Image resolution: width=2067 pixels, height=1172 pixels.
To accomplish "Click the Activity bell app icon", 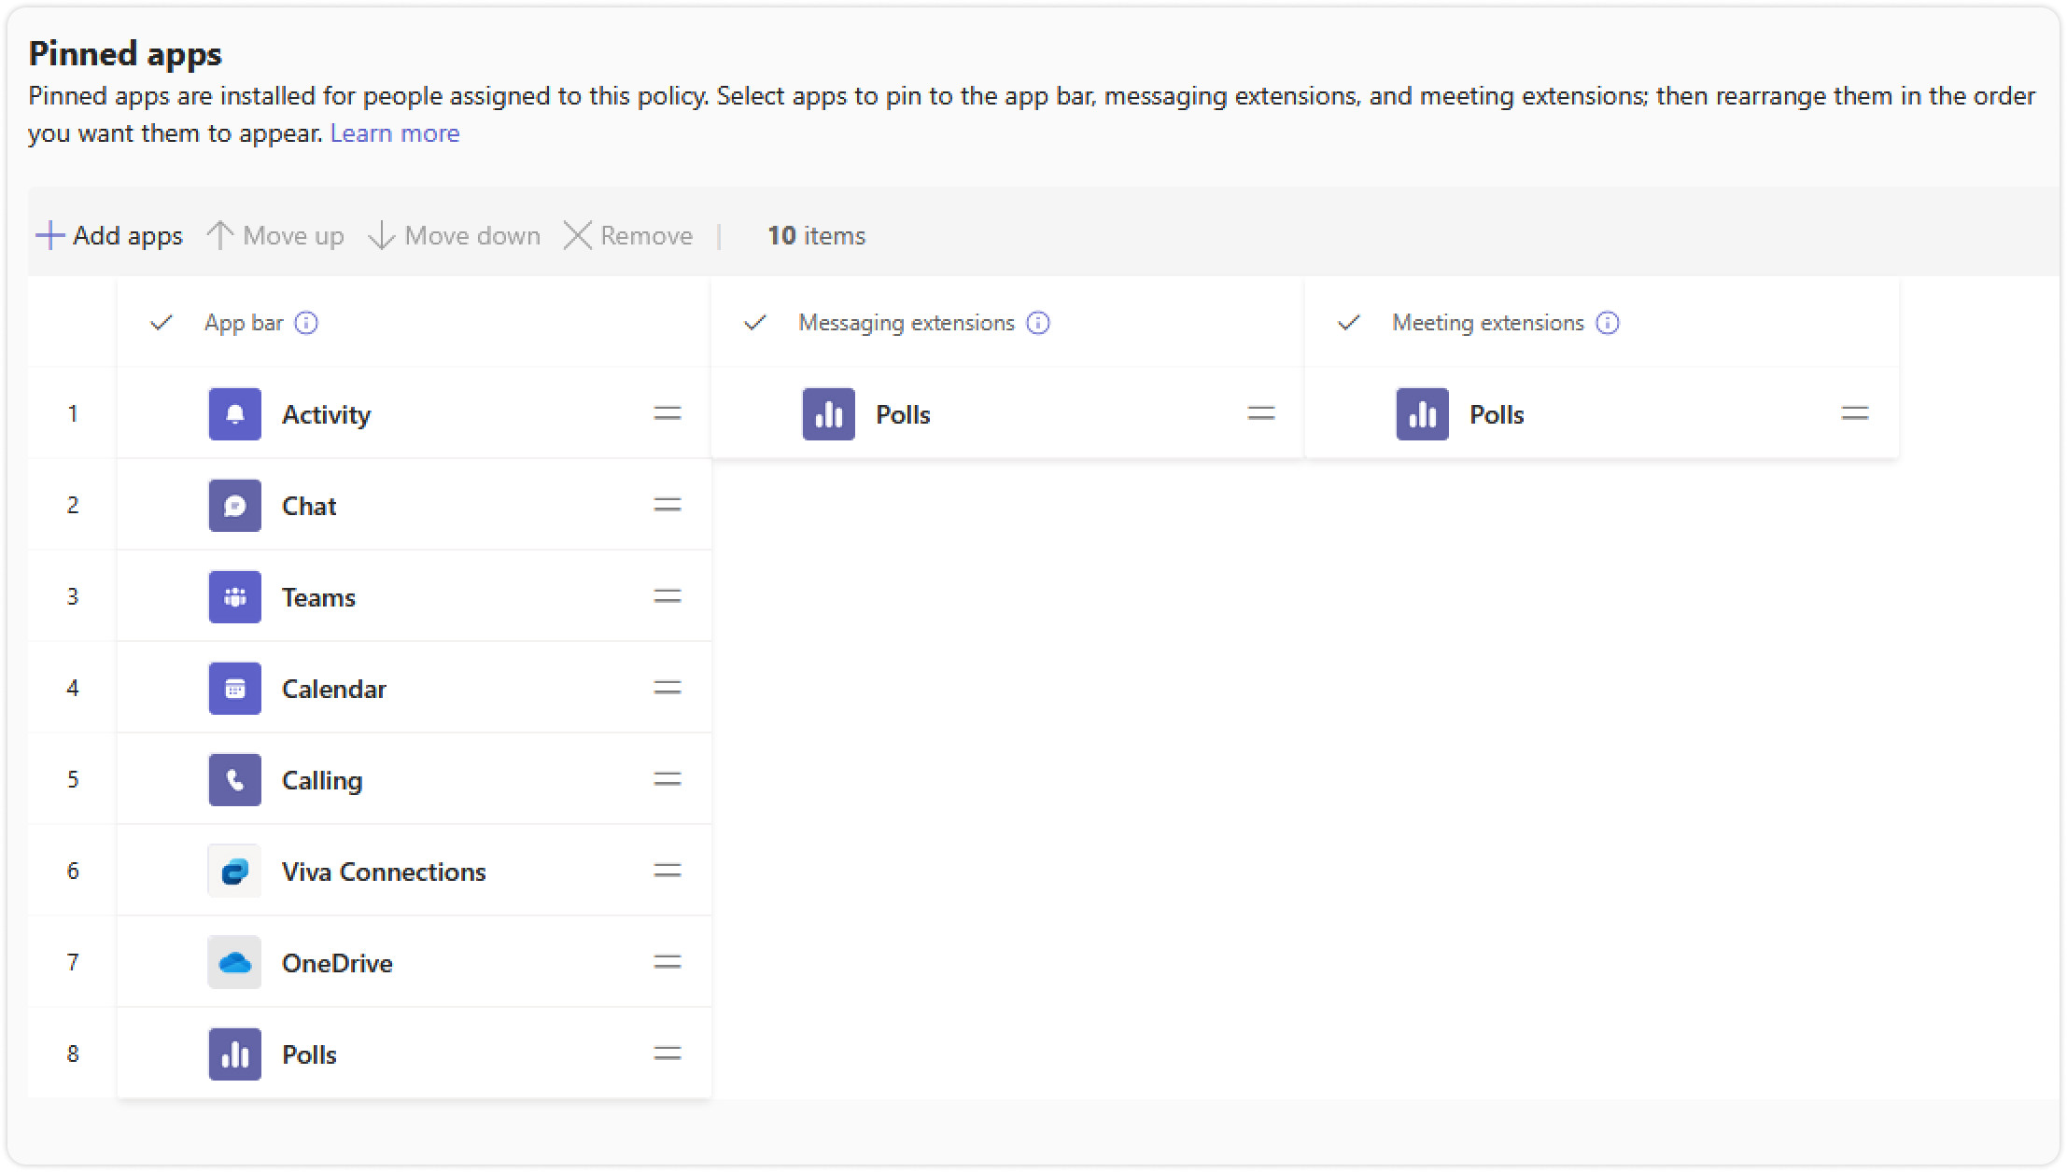I will point(234,414).
